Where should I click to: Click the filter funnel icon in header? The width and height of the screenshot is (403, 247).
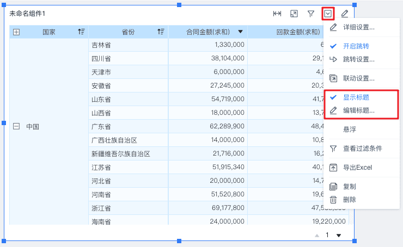311,14
